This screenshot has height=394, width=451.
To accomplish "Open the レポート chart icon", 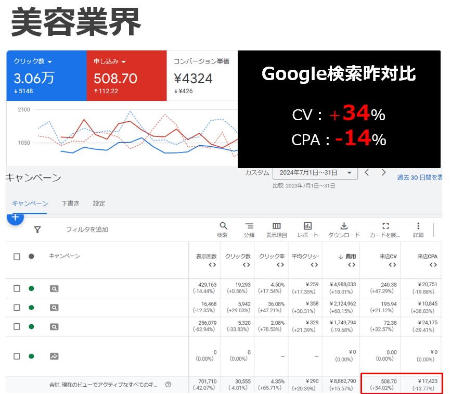I will (x=307, y=226).
